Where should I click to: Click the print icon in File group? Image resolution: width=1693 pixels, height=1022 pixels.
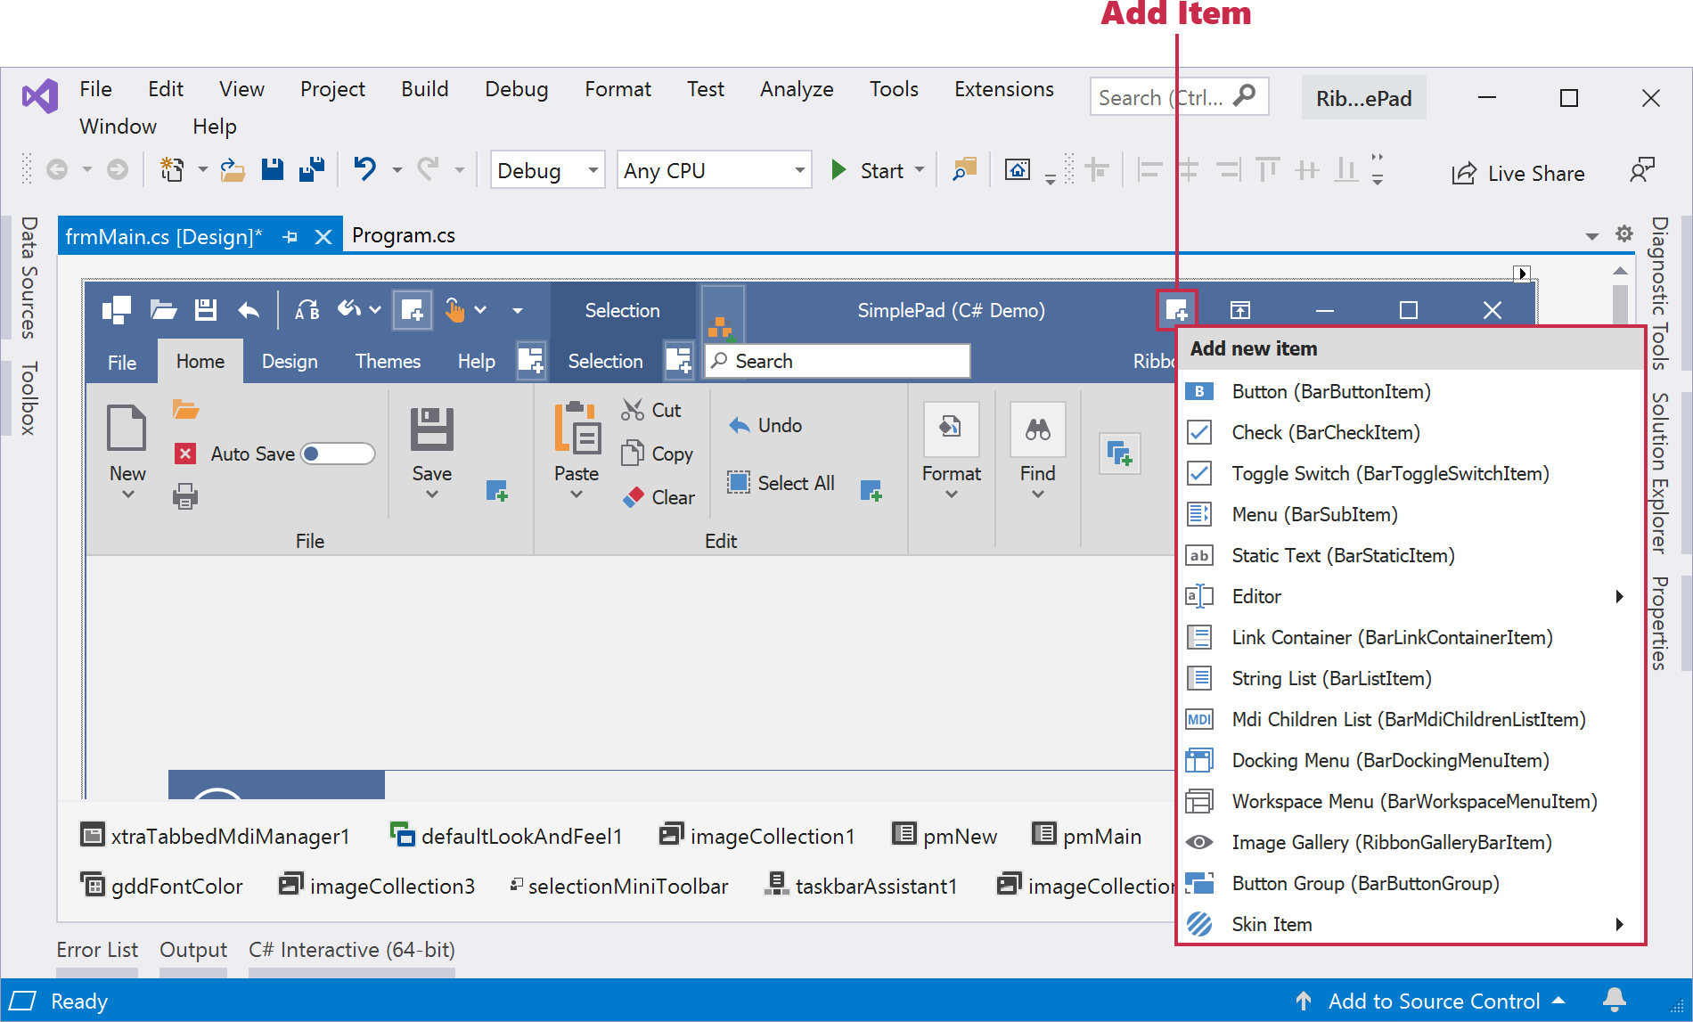point(185,496)
